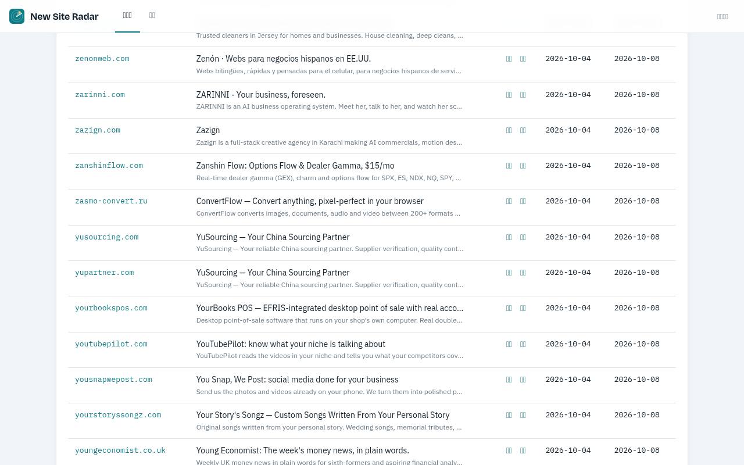Screen dimensions: 744x465
Task: Click the "Send us the photos and videos" description
Action: (x=330, y=392)
